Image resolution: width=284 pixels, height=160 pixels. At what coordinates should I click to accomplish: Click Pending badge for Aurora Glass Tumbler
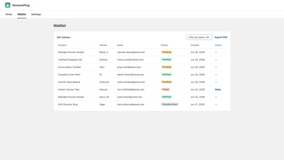click(166, 67)
